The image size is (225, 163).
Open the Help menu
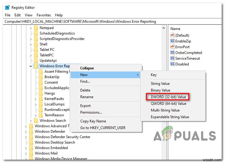59,15
